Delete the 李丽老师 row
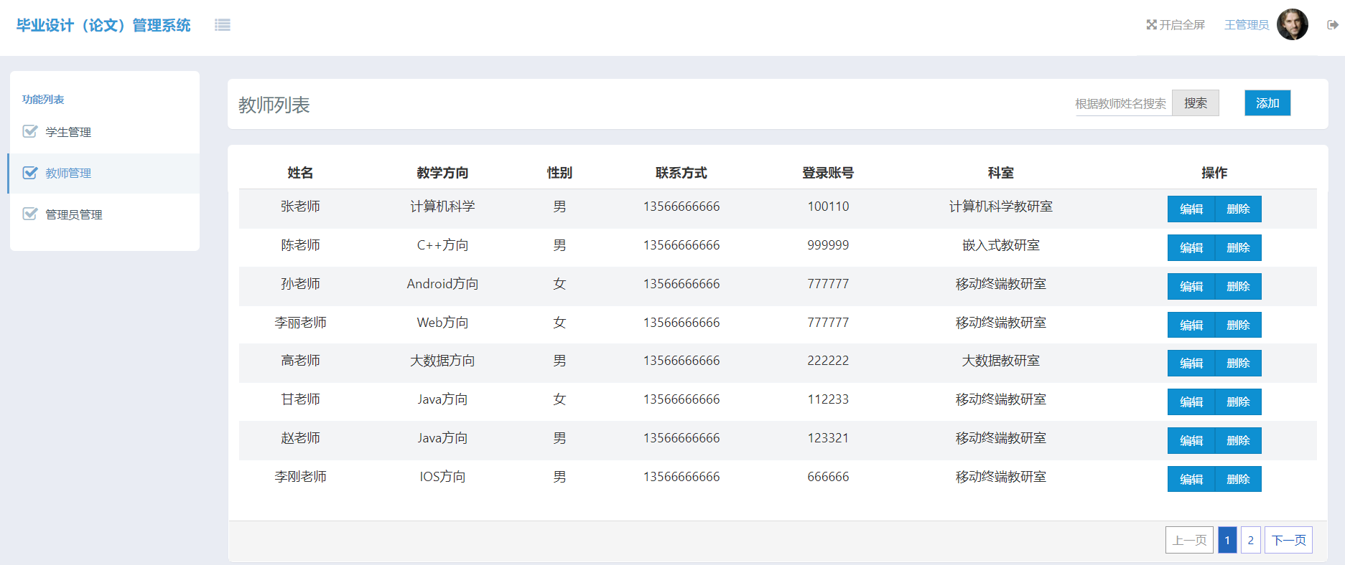The width and height of the screenshot is (1345, 565). coord(1238,326)
